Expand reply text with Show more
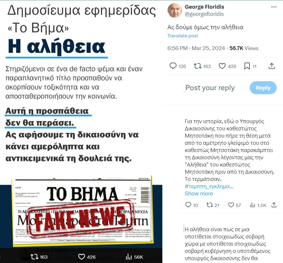283x263 pixels. pyautogui.click(x=199, y=194)
